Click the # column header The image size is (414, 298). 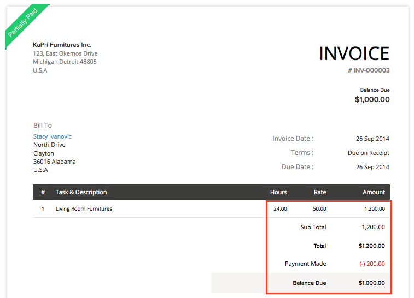pyautogui.click(x=43, y=192)
